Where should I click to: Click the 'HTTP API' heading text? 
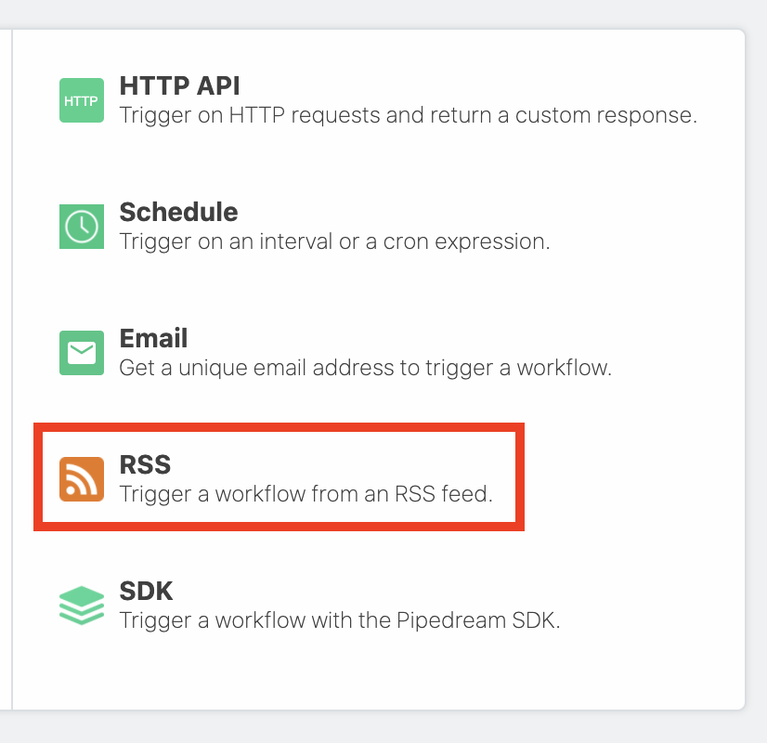(x=179, y=86)
